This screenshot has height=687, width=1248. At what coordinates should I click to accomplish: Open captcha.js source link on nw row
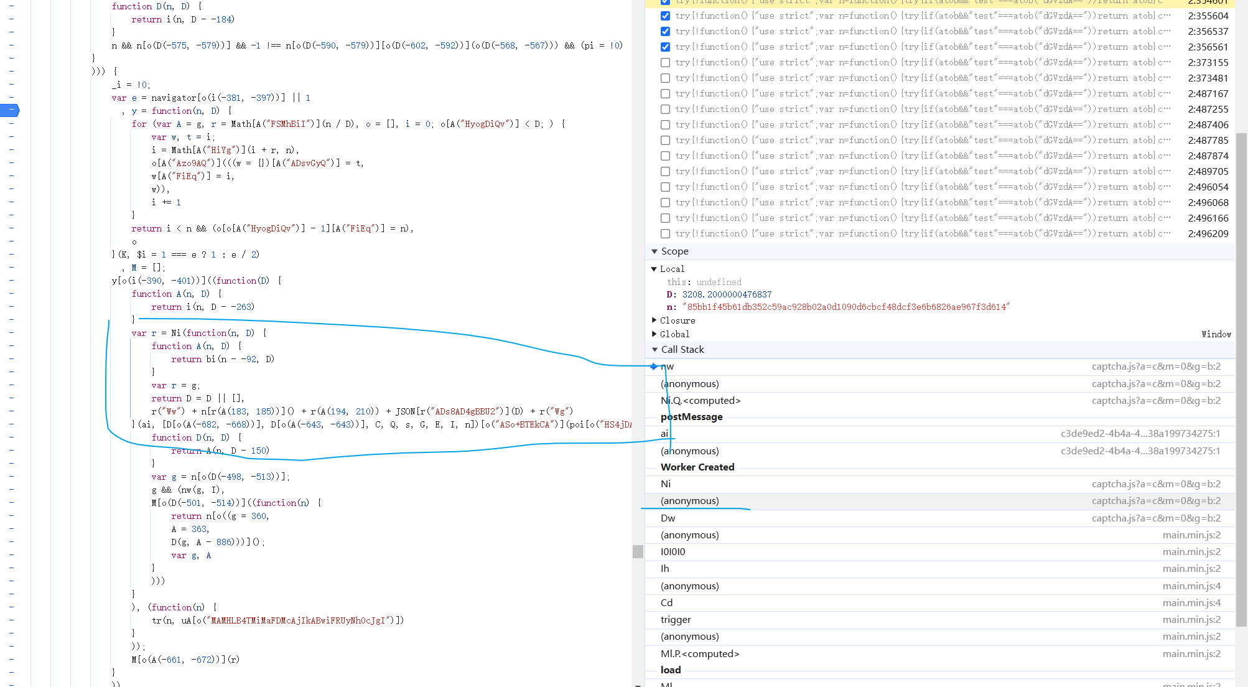tap(1156, 367)
